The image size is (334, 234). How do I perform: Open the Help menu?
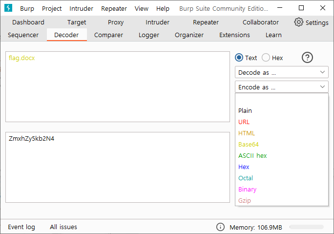(x=163, y=8)
